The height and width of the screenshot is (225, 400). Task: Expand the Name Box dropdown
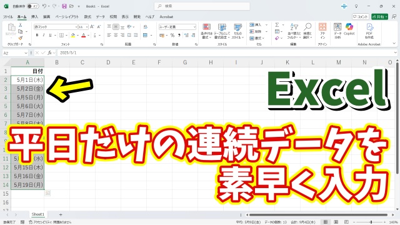26,53
